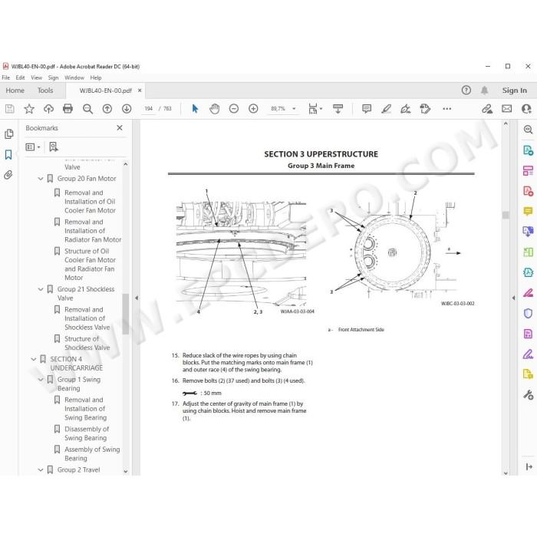Add the star bookmark to favorites
Image resolution: width=537 pixels, height=537 pixels.
click(x=29, y=109)
